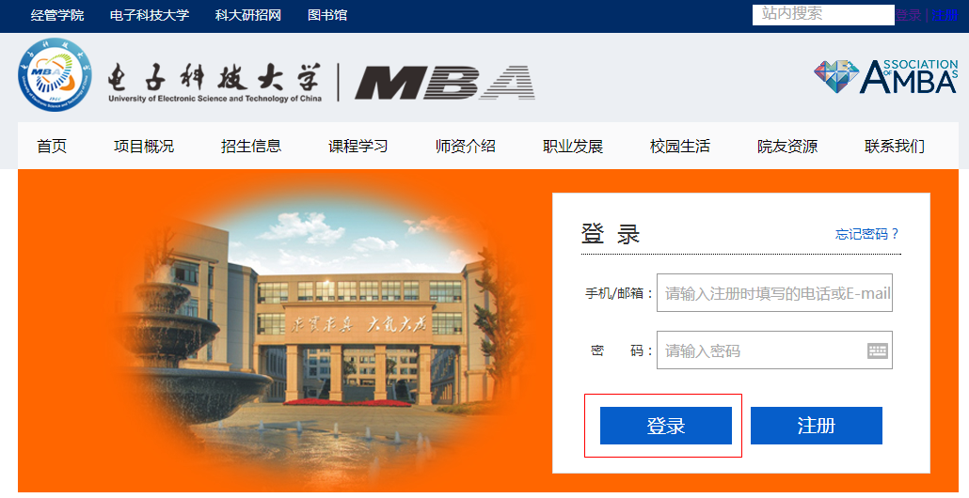Focus the 手机/邮箱 input field

(x=774, y=292)
